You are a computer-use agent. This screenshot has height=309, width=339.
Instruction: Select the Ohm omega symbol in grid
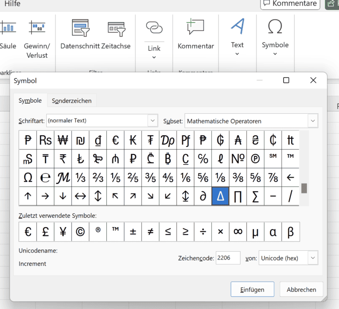(28, 178)
